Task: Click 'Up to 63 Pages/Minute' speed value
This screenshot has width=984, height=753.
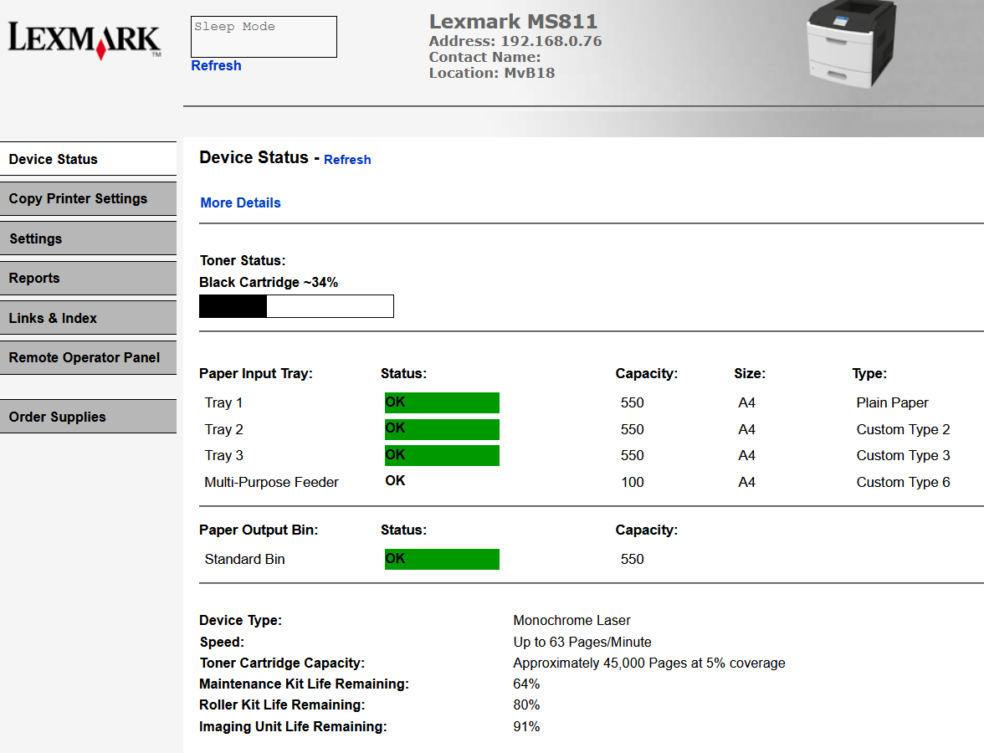Action: point(582,642)
